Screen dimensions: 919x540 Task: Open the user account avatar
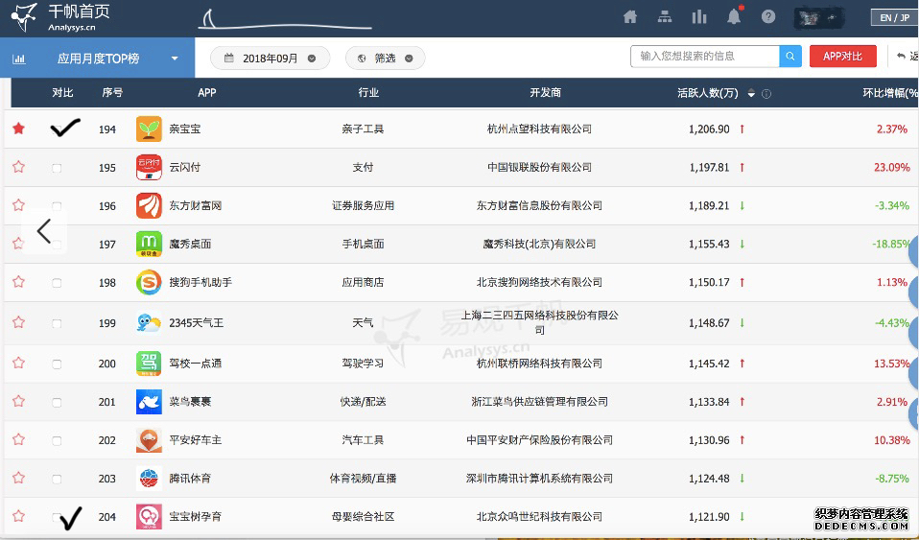coord(819,18)
